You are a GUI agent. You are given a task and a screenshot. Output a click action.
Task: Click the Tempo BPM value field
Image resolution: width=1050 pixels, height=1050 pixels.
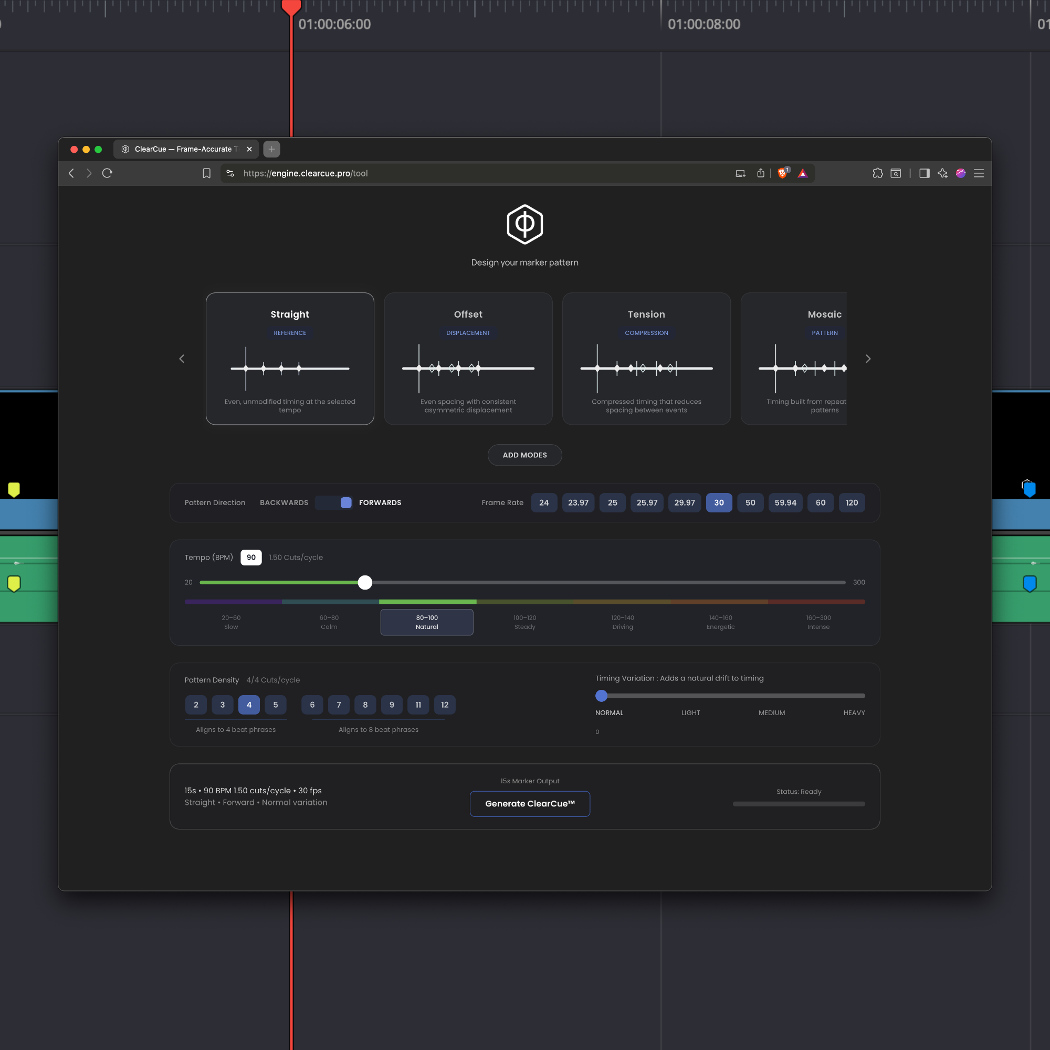[251, 558]
